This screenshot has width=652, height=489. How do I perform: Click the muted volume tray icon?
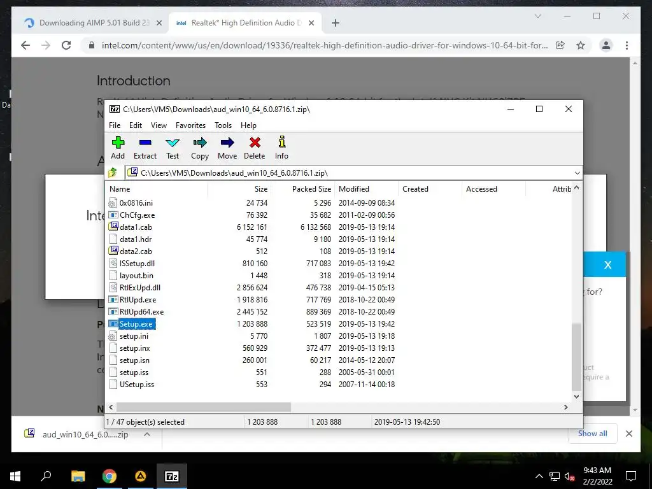(x=570, y=476)
